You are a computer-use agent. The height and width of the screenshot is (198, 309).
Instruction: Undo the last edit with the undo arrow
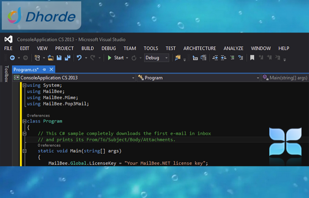pos(79,58)
